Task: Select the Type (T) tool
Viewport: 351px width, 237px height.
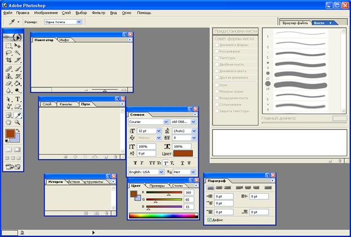Action: pyautogui.click(x=18, y=98)
